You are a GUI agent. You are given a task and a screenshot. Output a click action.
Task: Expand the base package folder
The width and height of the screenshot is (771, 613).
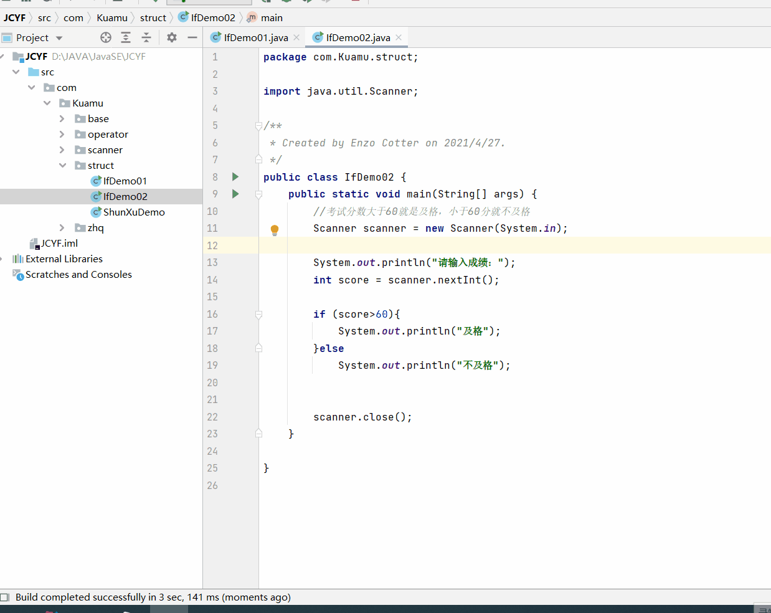(x=62, y=118)
